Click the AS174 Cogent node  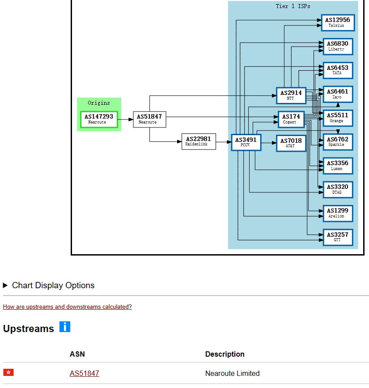coord(291,119)
